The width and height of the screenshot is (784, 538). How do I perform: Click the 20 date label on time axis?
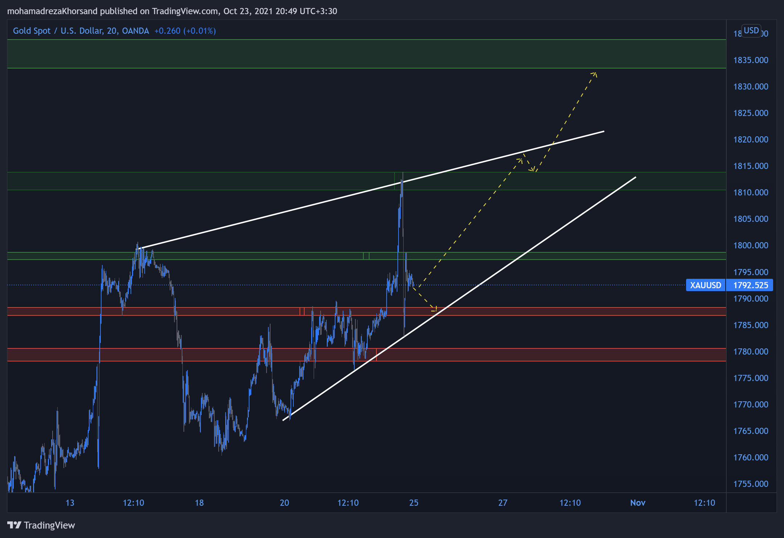284,503
